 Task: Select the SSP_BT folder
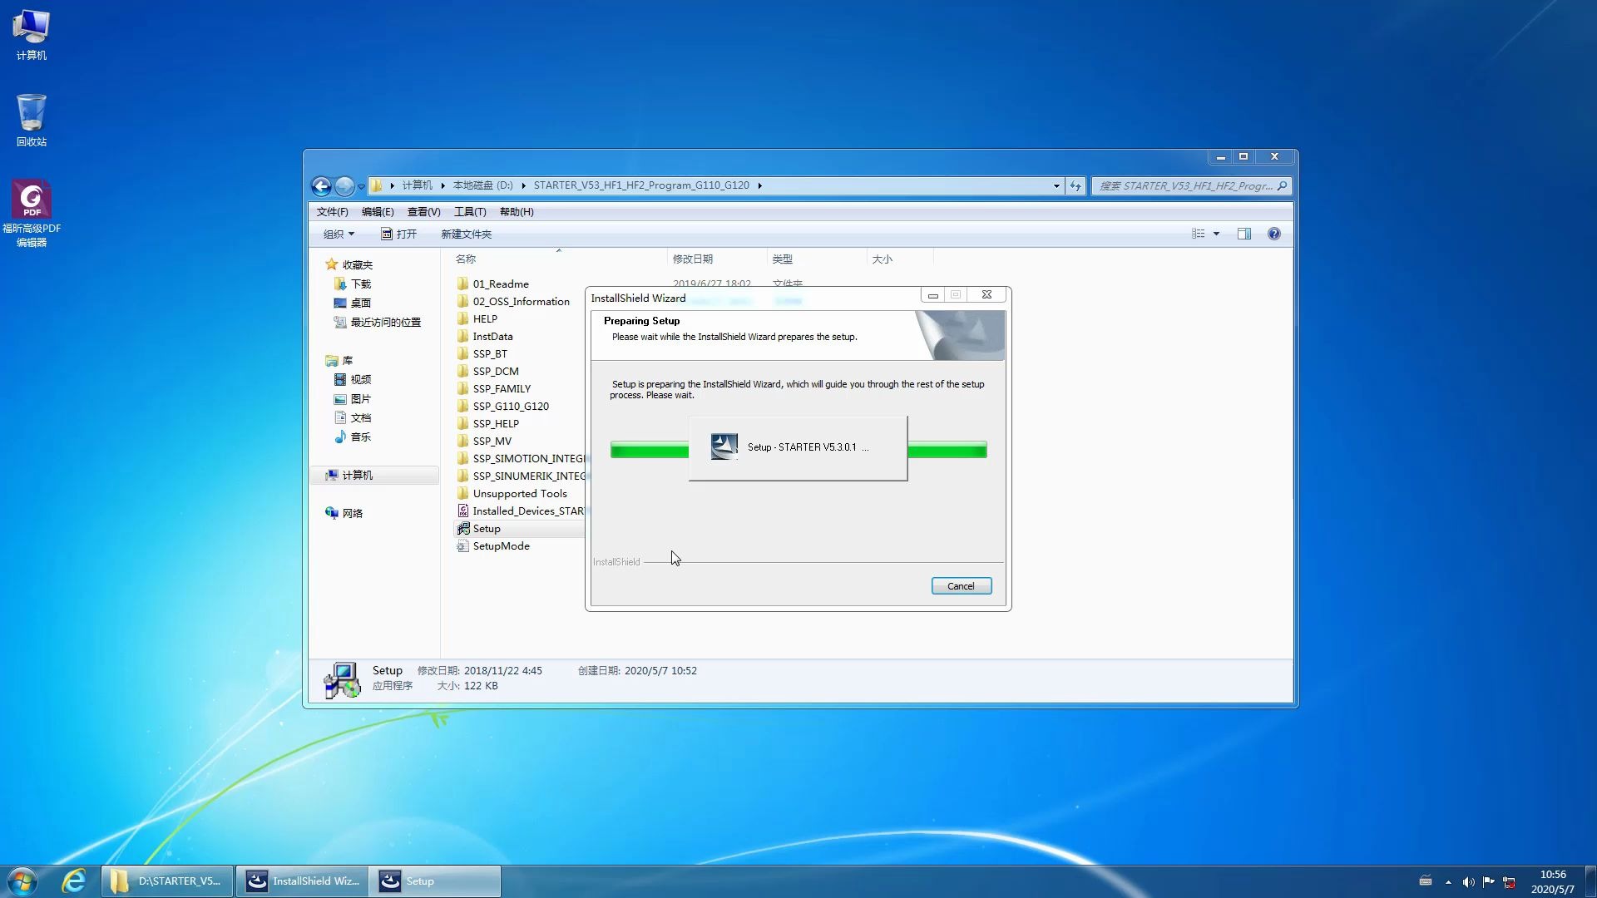tap(482, 353)
